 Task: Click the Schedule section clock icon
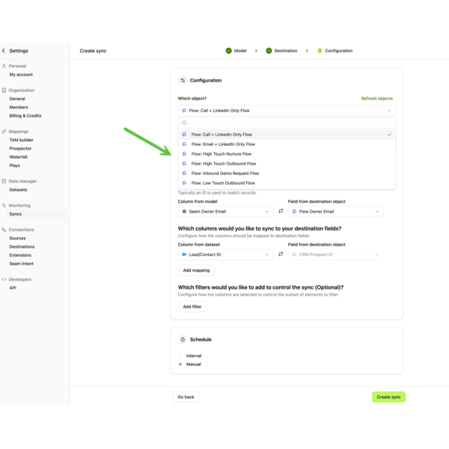183,339
